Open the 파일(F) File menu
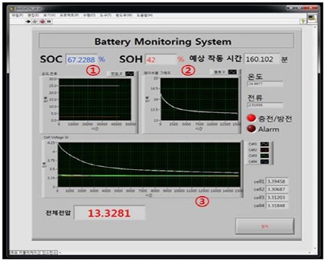Image resolution: width=325 pixels, height=261 pixels. tap(17, 15)
